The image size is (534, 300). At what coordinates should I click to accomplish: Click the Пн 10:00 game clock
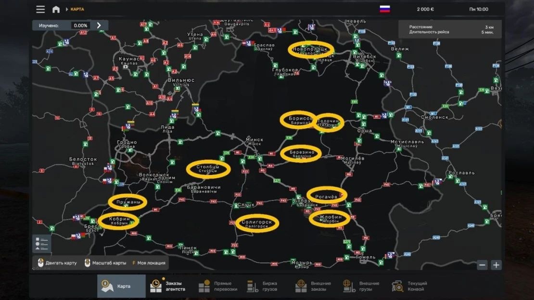(x=479, y=9)
